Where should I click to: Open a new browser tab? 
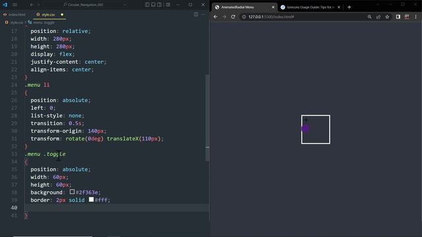click(x=349, y=7)
